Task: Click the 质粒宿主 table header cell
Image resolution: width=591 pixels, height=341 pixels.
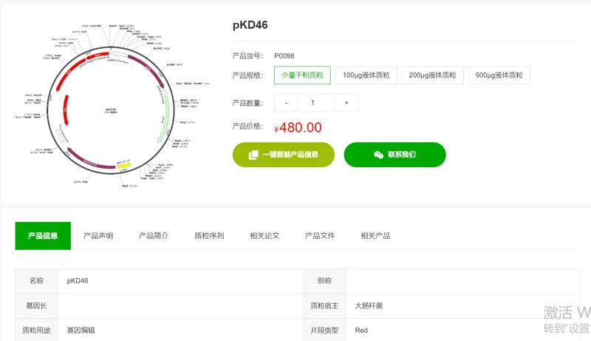Action: point(324,305)
